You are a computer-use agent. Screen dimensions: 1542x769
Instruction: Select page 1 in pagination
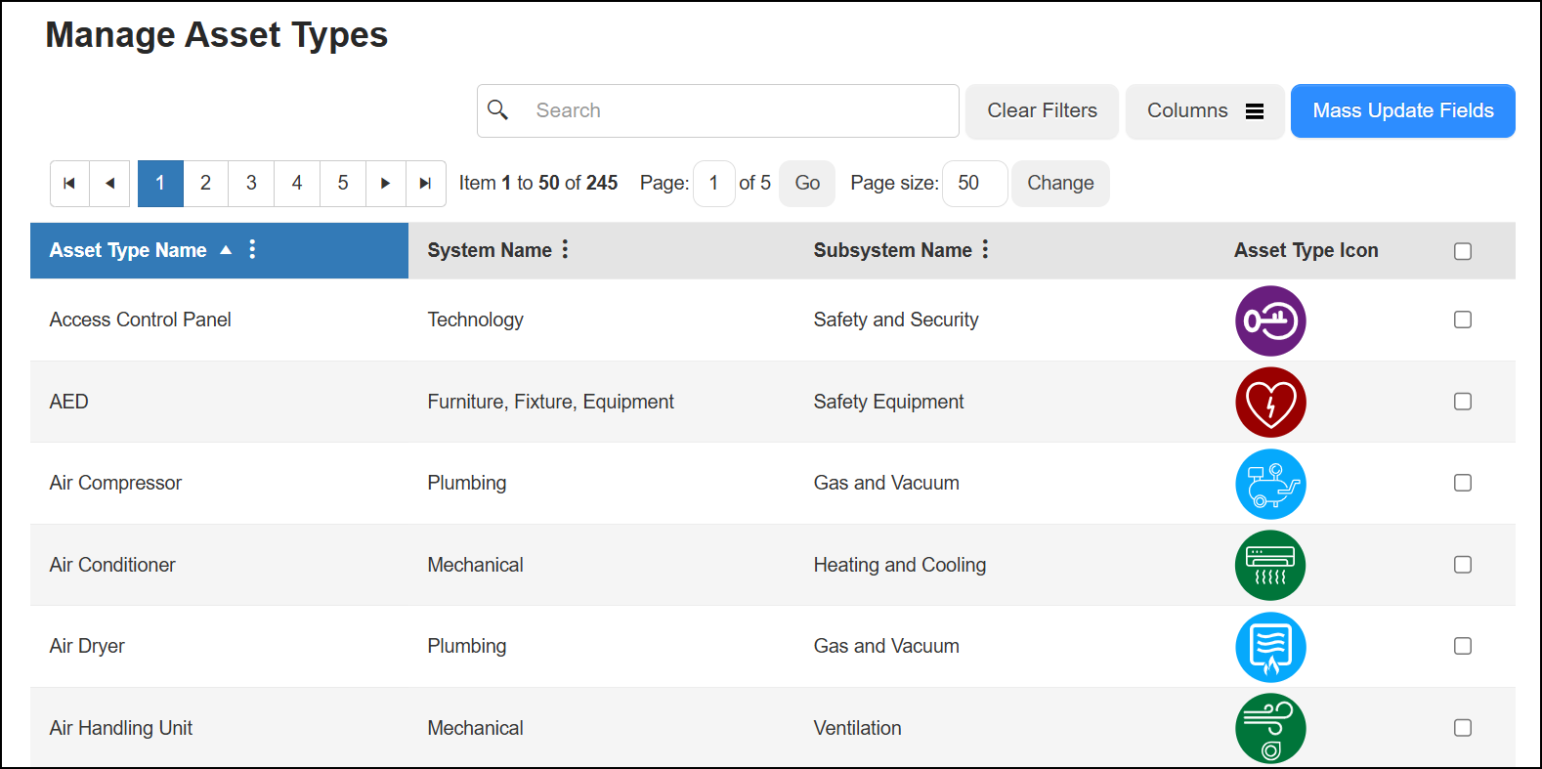click(160, 184)
